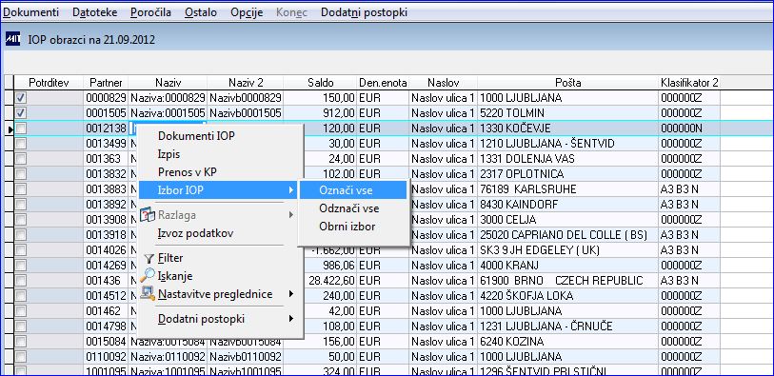
Task: Select the 4220 ŠKOFJA LOKA cell
Action: click(x=567, y=296)
